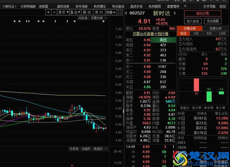Screen dimensions: 230x167
Task: Click 跌停 value 4.38
Action: (172, 119)
